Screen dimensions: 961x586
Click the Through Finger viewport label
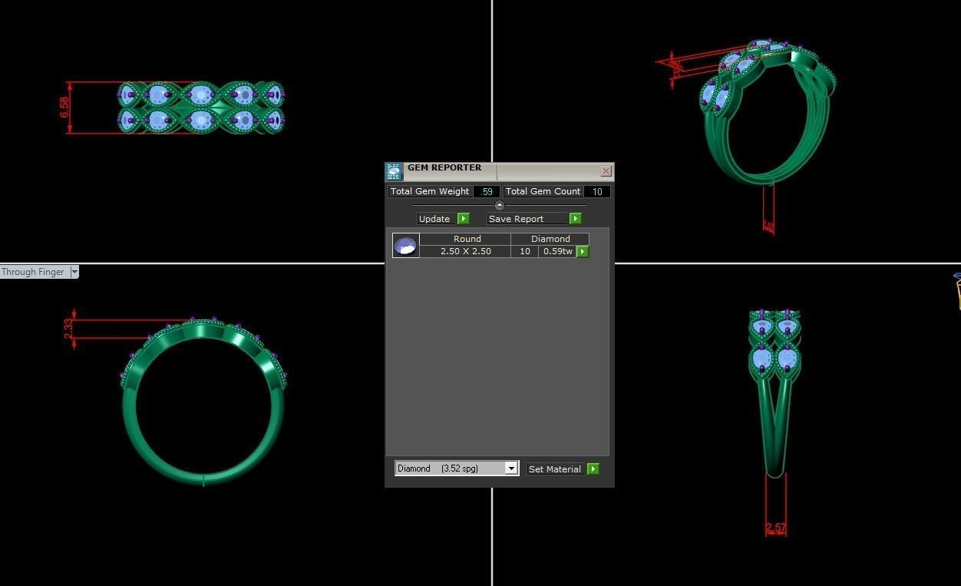click(34, 272)
